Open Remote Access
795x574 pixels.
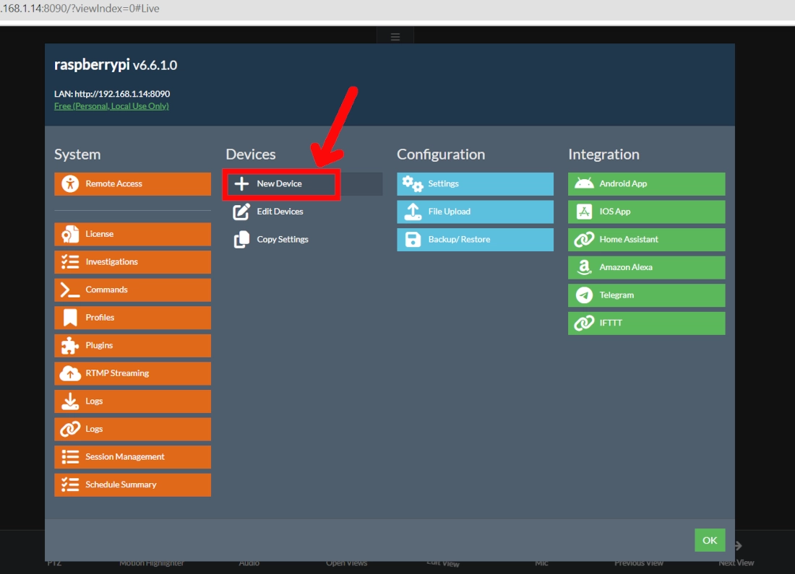(x=132, y=184)
